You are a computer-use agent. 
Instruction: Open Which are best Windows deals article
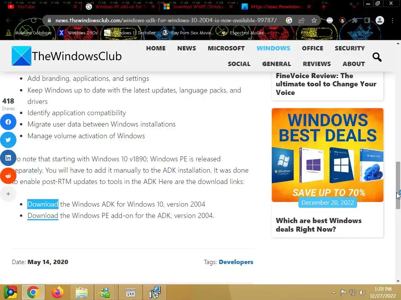319,225
